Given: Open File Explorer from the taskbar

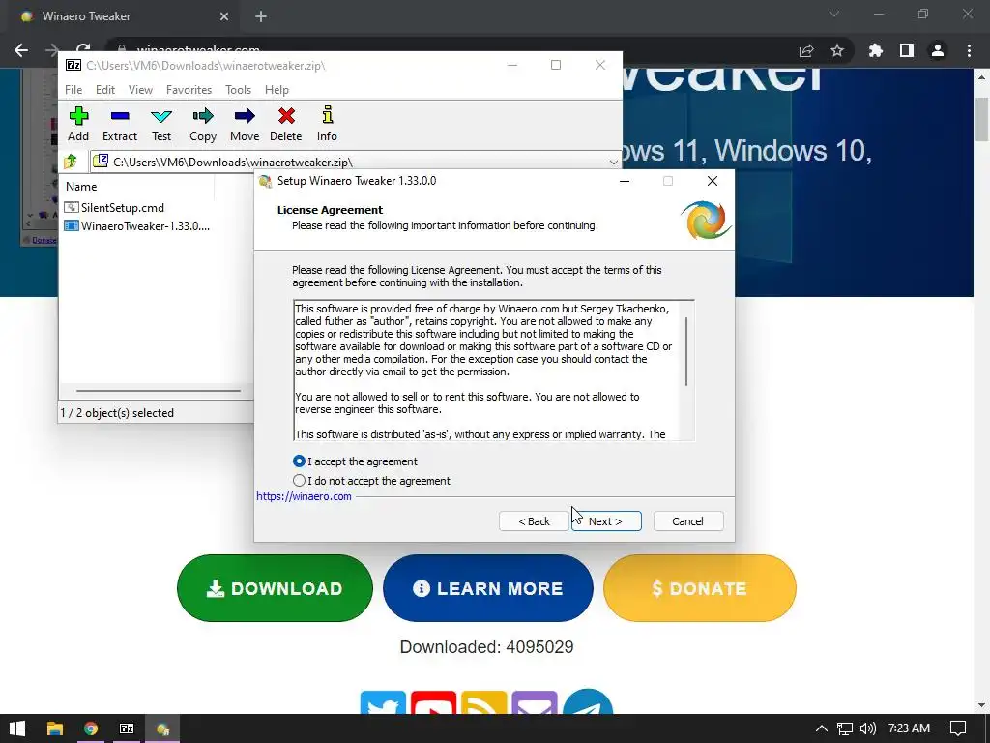Looking at the screenshot, I should click(55, 728).
